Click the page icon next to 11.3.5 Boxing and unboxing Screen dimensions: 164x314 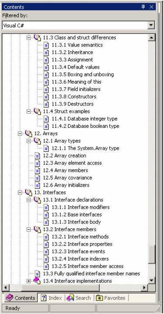click(x=46, y=75)
